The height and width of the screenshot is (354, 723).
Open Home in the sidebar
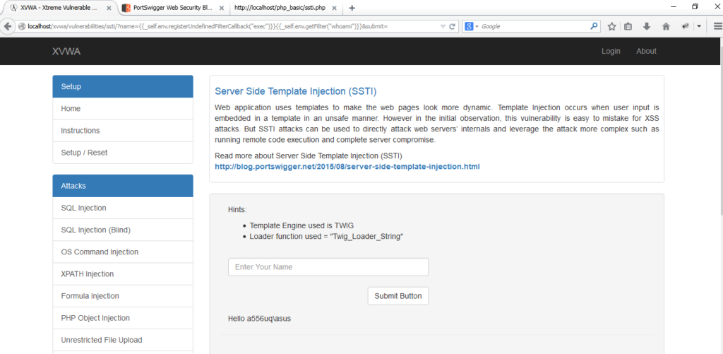tap(123, 109)
